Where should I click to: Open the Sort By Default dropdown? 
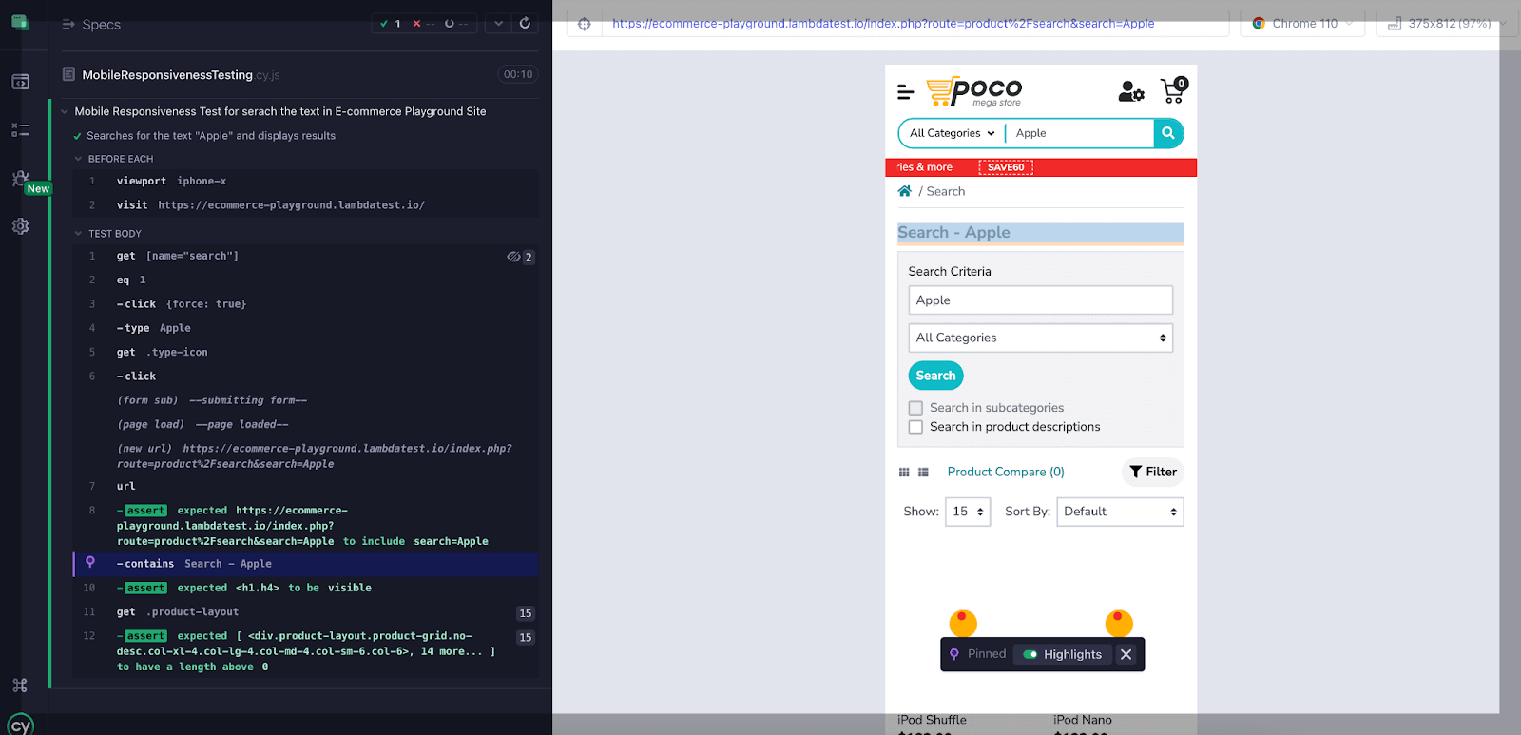pyautogui.click(x=1120, y=512)
